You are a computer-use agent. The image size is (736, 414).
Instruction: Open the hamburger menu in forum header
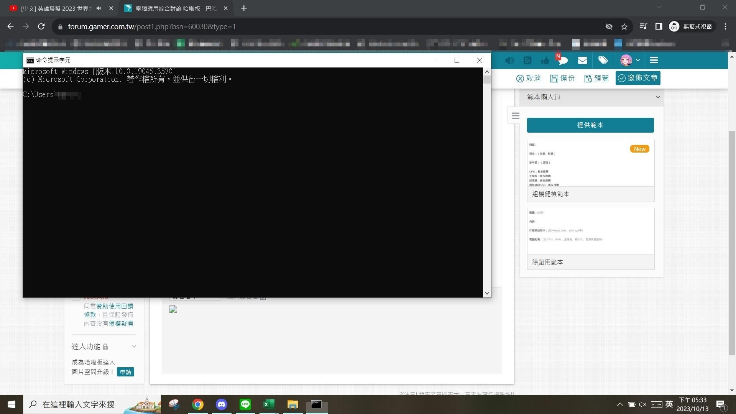[x=654, y=60]
